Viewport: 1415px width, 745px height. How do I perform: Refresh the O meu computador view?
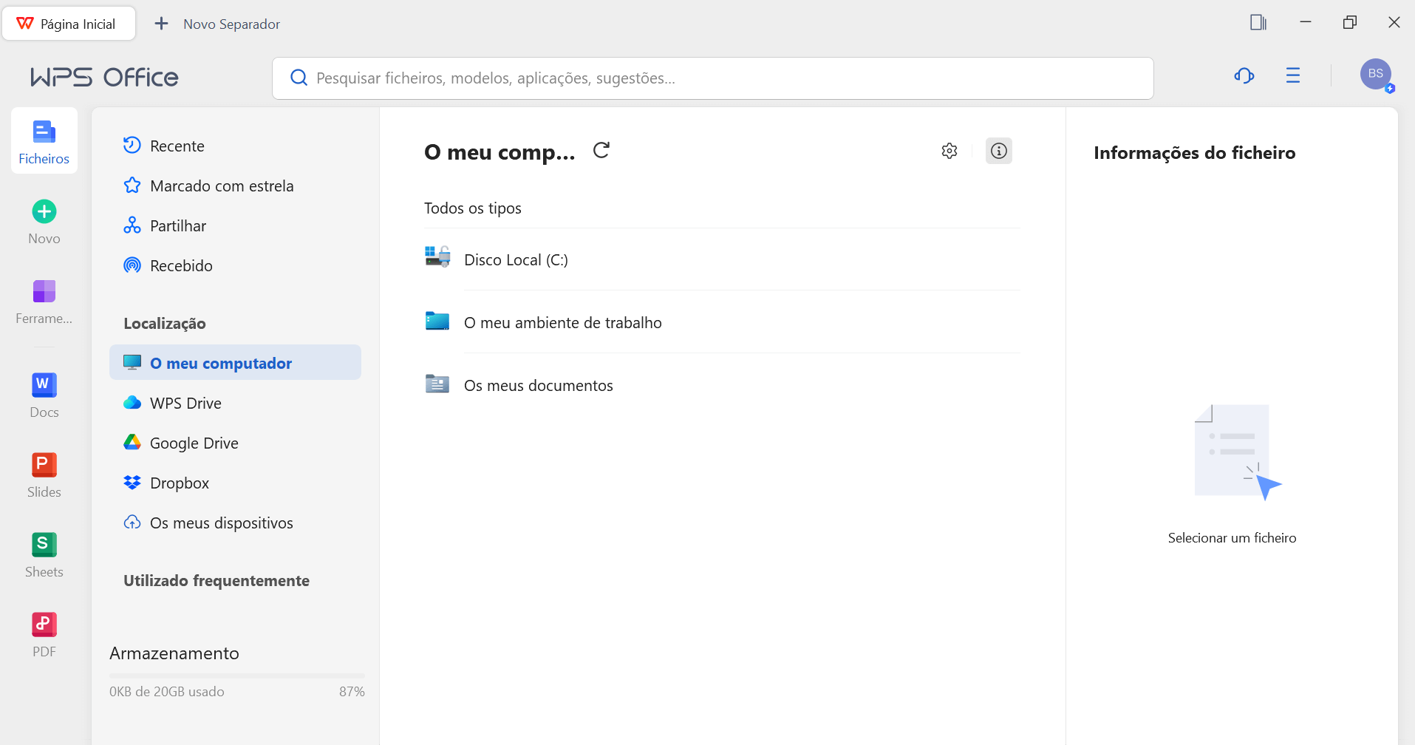(x=601, y=150)
